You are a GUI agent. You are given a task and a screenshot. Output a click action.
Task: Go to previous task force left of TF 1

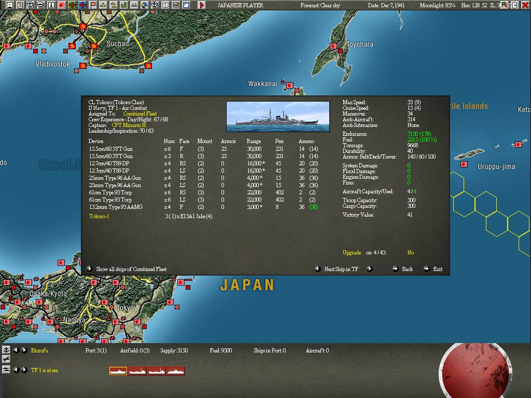pos(16,370)
